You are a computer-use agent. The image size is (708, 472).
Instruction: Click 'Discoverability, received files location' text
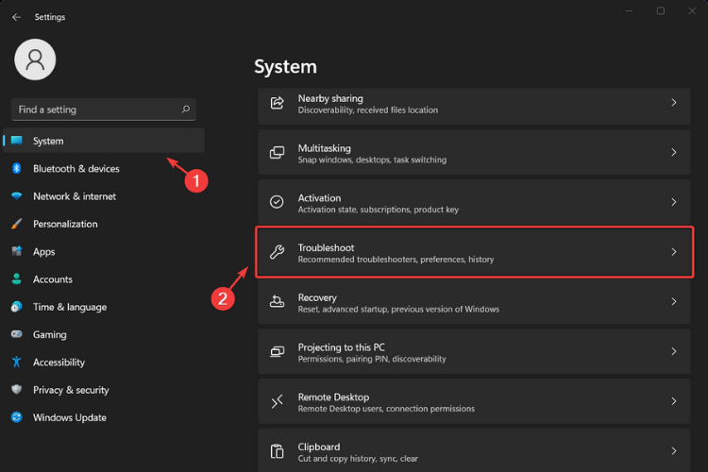(368, 110)
